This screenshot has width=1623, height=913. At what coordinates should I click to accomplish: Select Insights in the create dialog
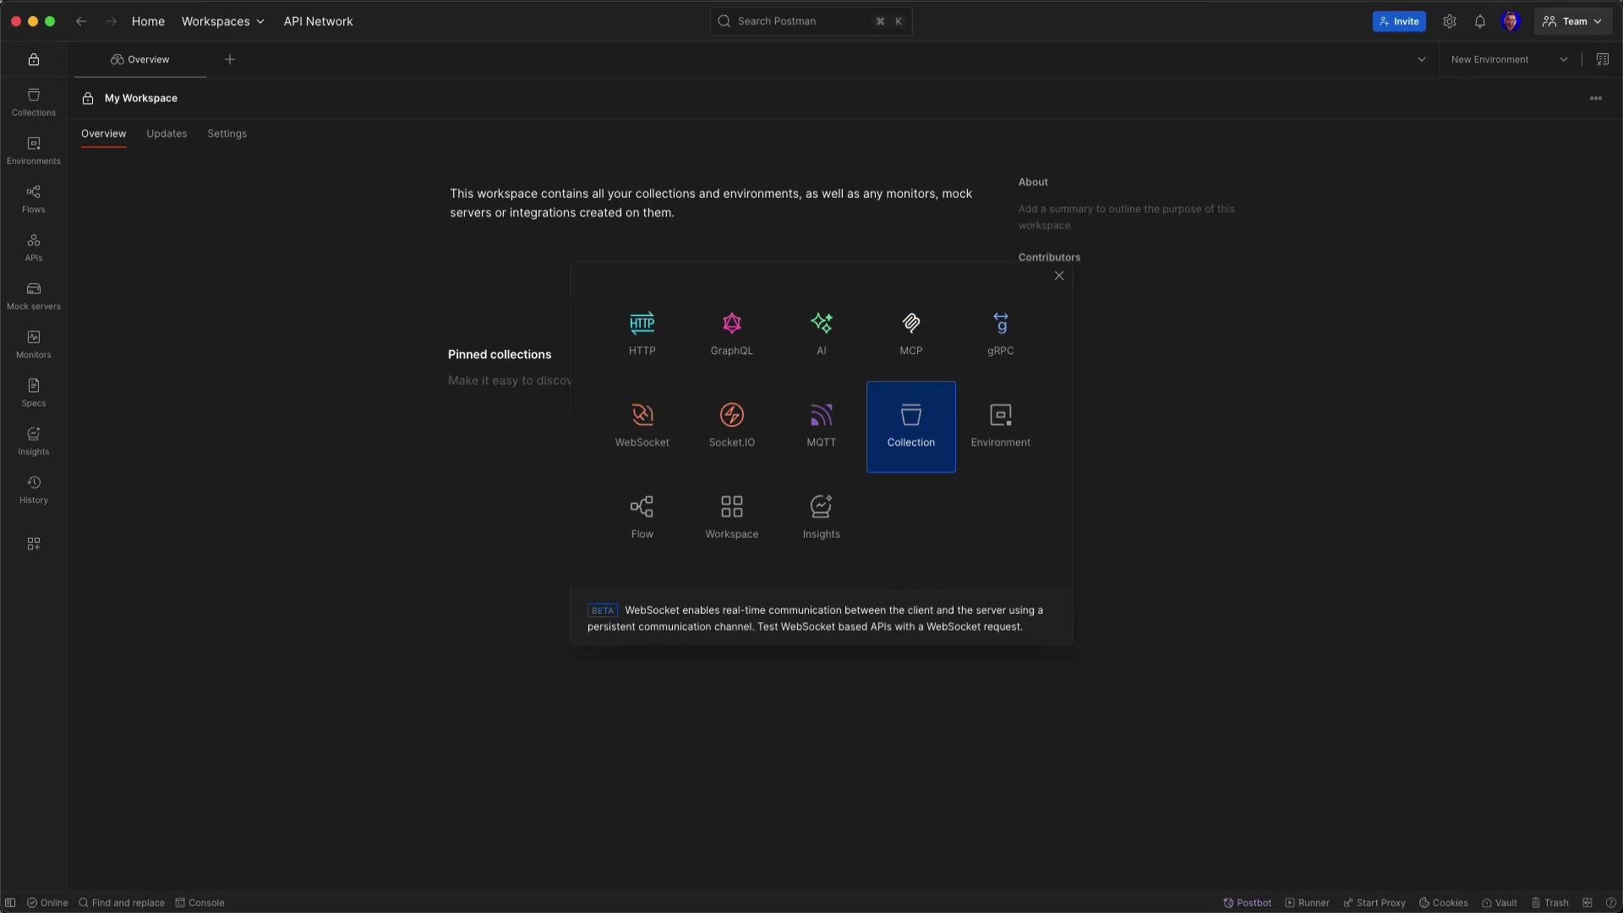pyautogui.click(x=821, y=517)
